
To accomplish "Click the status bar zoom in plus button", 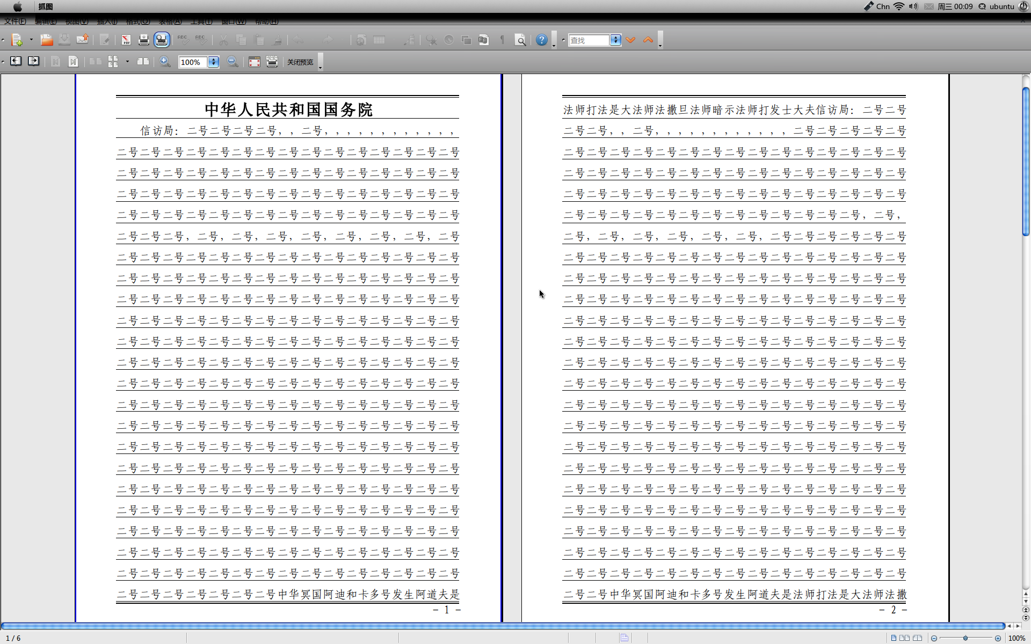I will tap(998, 638).
